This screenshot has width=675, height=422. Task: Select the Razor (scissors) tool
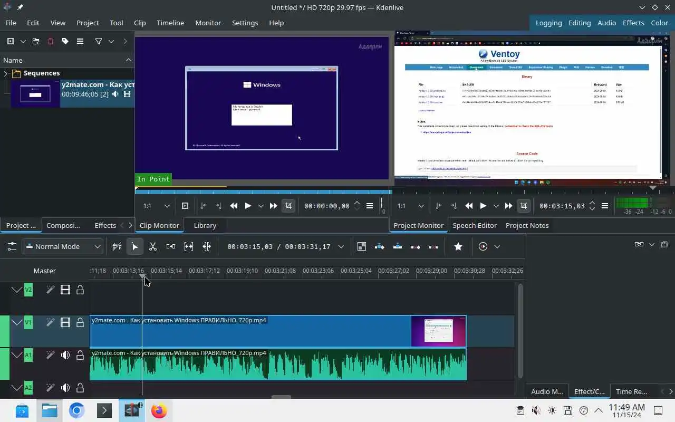(153, 246)
